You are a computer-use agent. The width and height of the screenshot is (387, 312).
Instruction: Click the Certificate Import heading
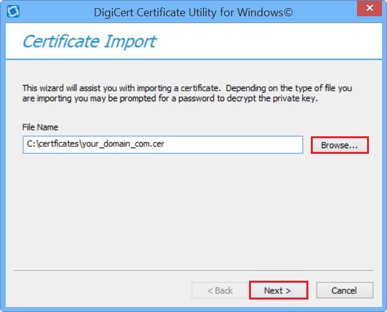[89, 42]
